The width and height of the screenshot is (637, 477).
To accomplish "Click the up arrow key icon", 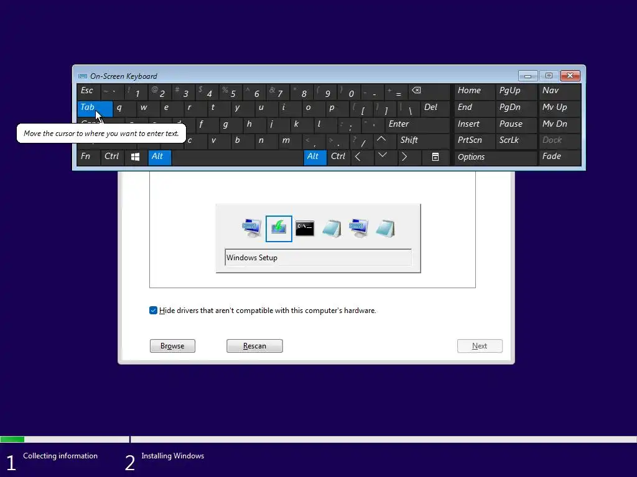I will point(381,140).
